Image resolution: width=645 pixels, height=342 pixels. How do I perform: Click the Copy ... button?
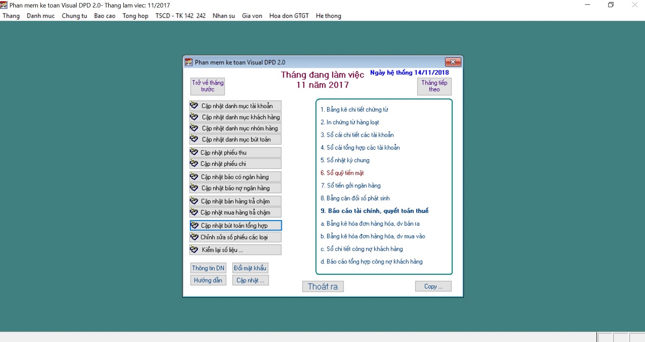(433, 286)
